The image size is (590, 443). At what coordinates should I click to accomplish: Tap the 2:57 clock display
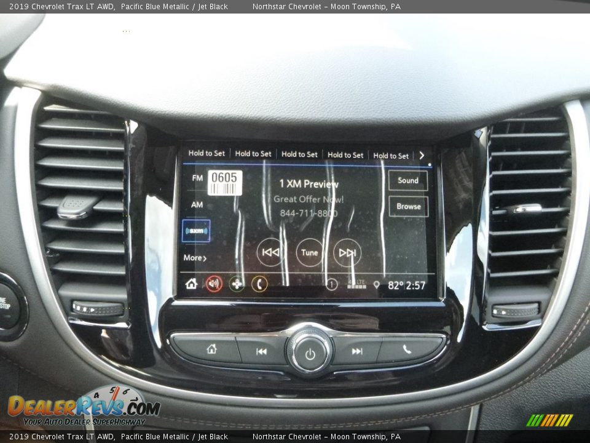[x=415, y=285]
